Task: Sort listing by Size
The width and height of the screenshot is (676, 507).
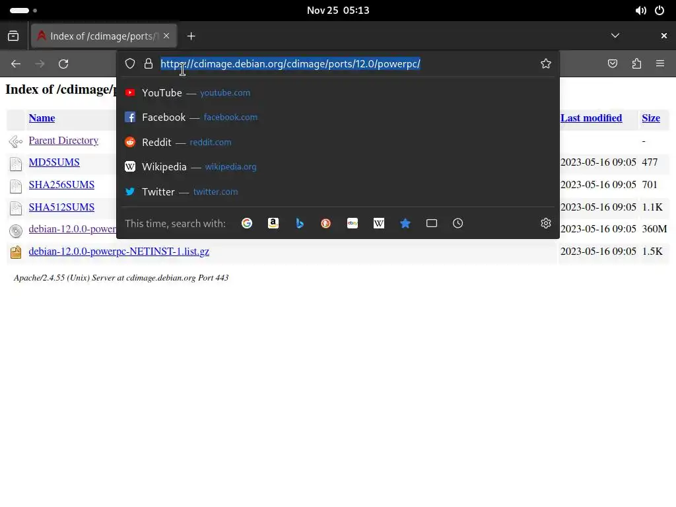Action: tap(650, 118)
